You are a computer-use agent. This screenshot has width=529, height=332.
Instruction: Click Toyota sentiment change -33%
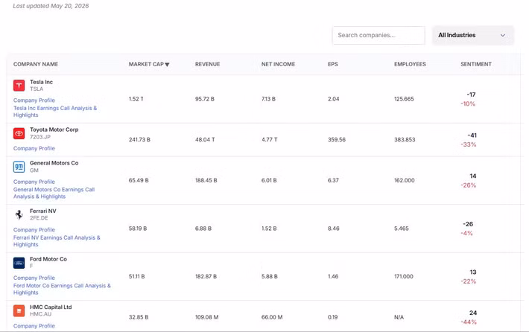[468, 144]
